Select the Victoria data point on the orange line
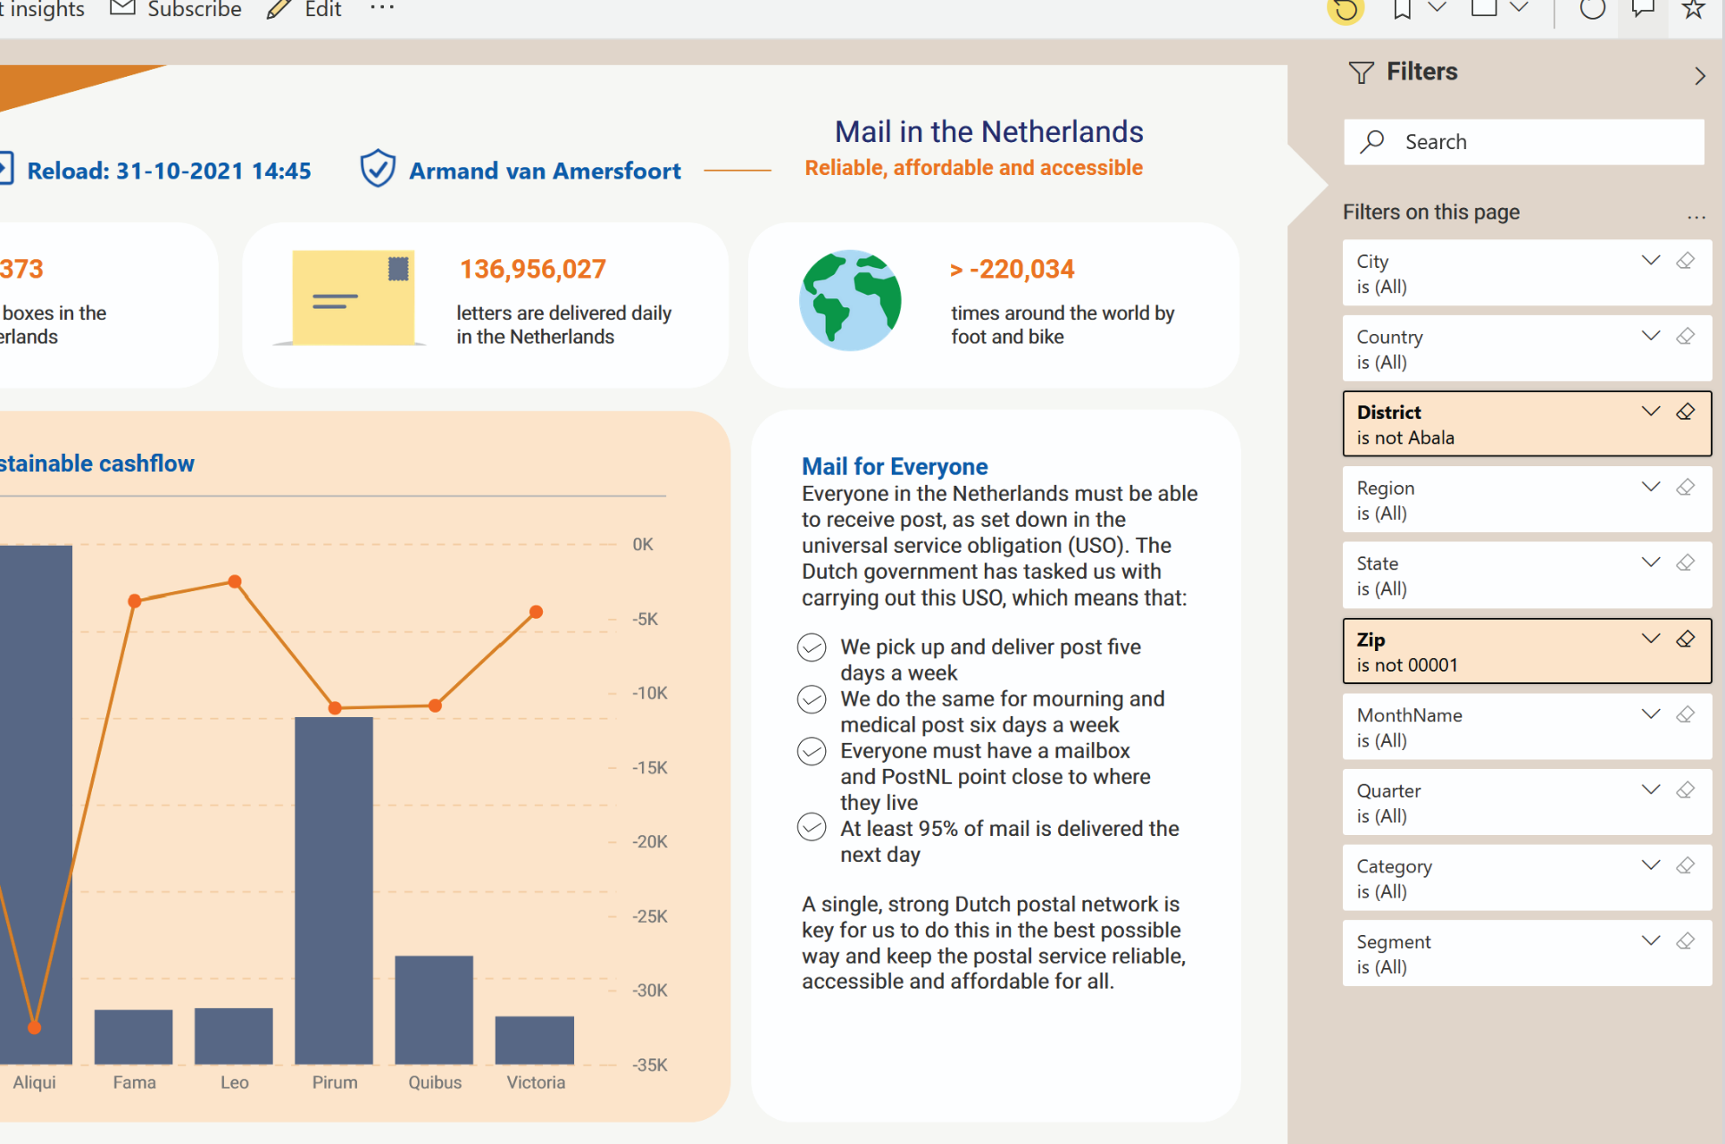Viewport: 1725px width, 1144px height. 536,613
